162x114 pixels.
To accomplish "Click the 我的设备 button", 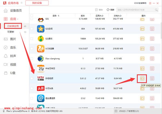I will (x=37, y=3).
